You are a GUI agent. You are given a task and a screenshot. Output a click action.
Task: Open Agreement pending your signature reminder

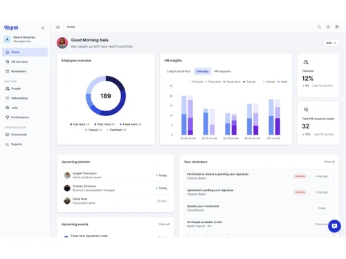click(x=259, y=192)
